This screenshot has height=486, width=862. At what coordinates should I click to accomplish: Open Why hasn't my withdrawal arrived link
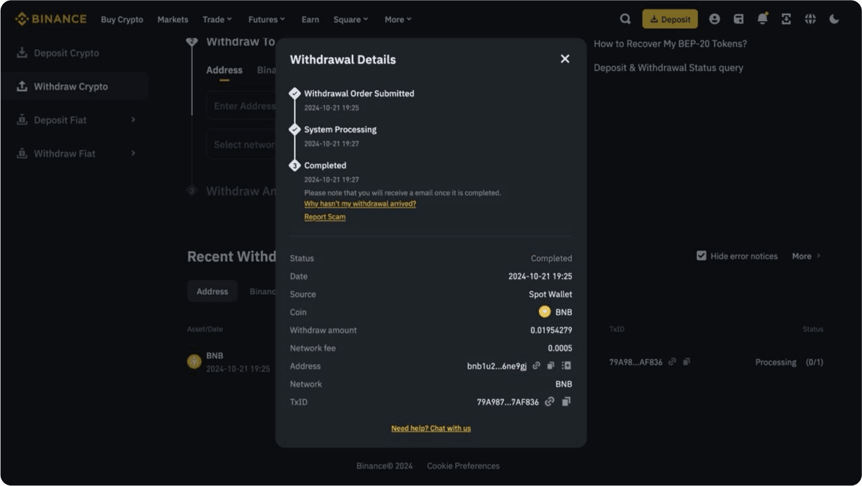(x=360, y=203)
